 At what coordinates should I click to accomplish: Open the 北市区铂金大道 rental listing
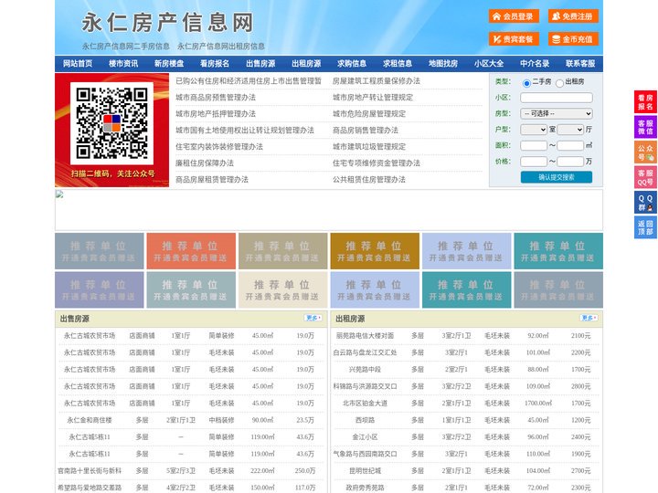(365, 404)
